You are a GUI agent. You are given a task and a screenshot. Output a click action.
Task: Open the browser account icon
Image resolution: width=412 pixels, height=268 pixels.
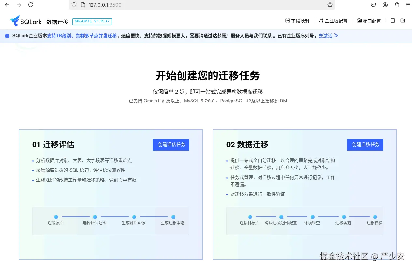click(385, 5)
